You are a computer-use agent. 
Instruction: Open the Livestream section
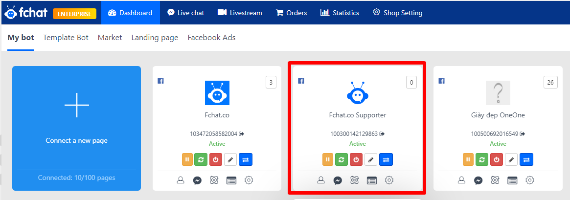240,13
